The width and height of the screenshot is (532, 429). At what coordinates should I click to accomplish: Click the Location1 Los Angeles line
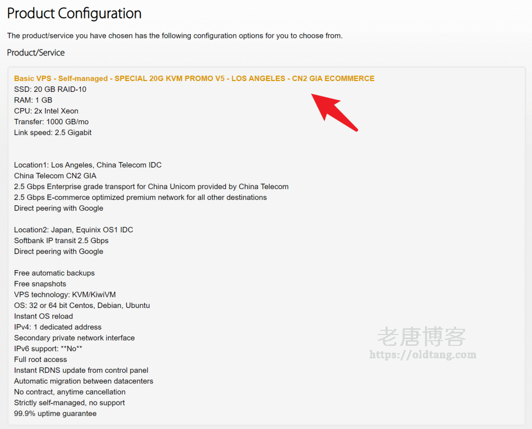pyautogui.click(x=88, y=165)
